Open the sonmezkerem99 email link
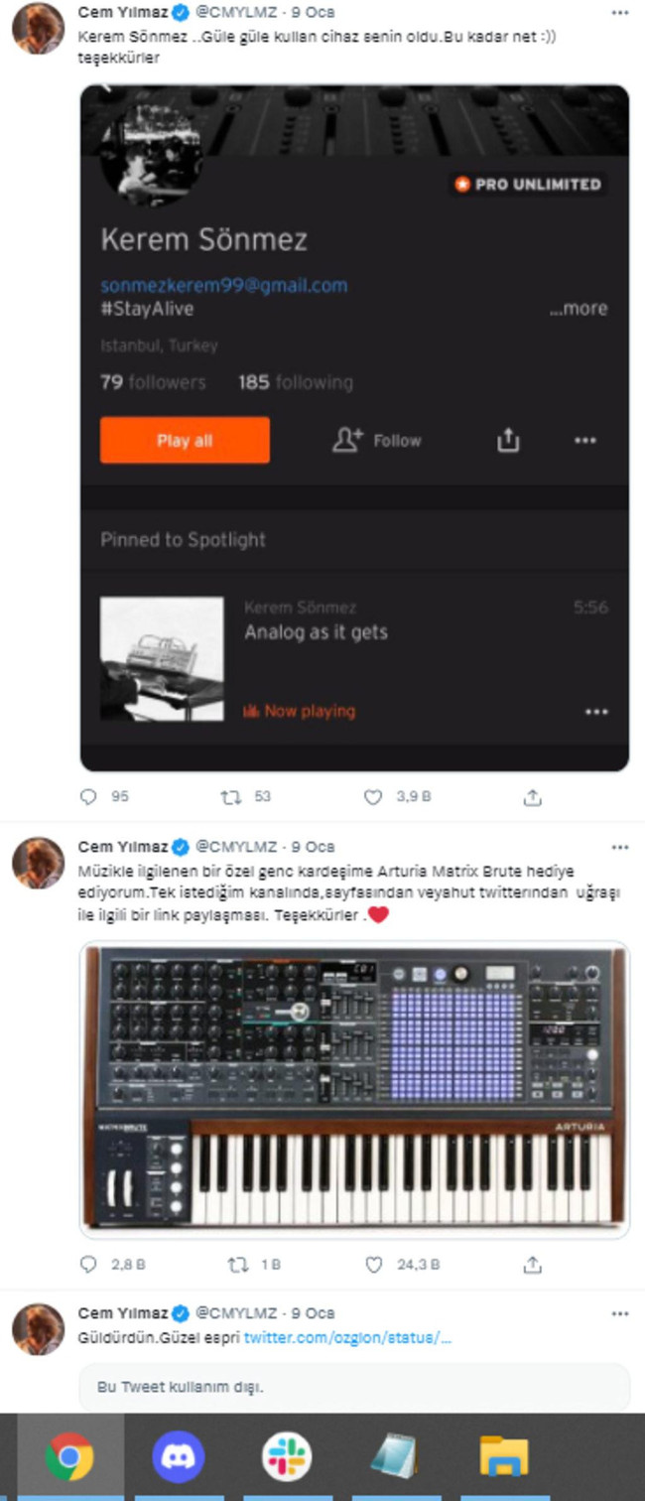645x1501 pixels. point(224,286)
